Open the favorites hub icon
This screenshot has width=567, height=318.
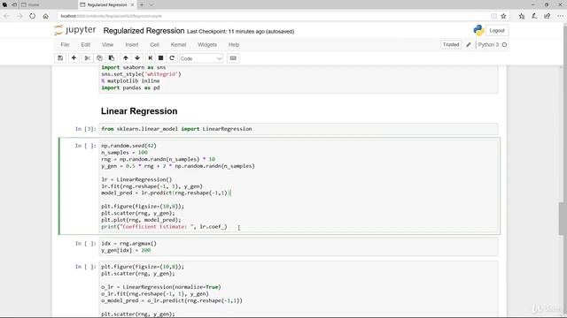tap(521, 16)
